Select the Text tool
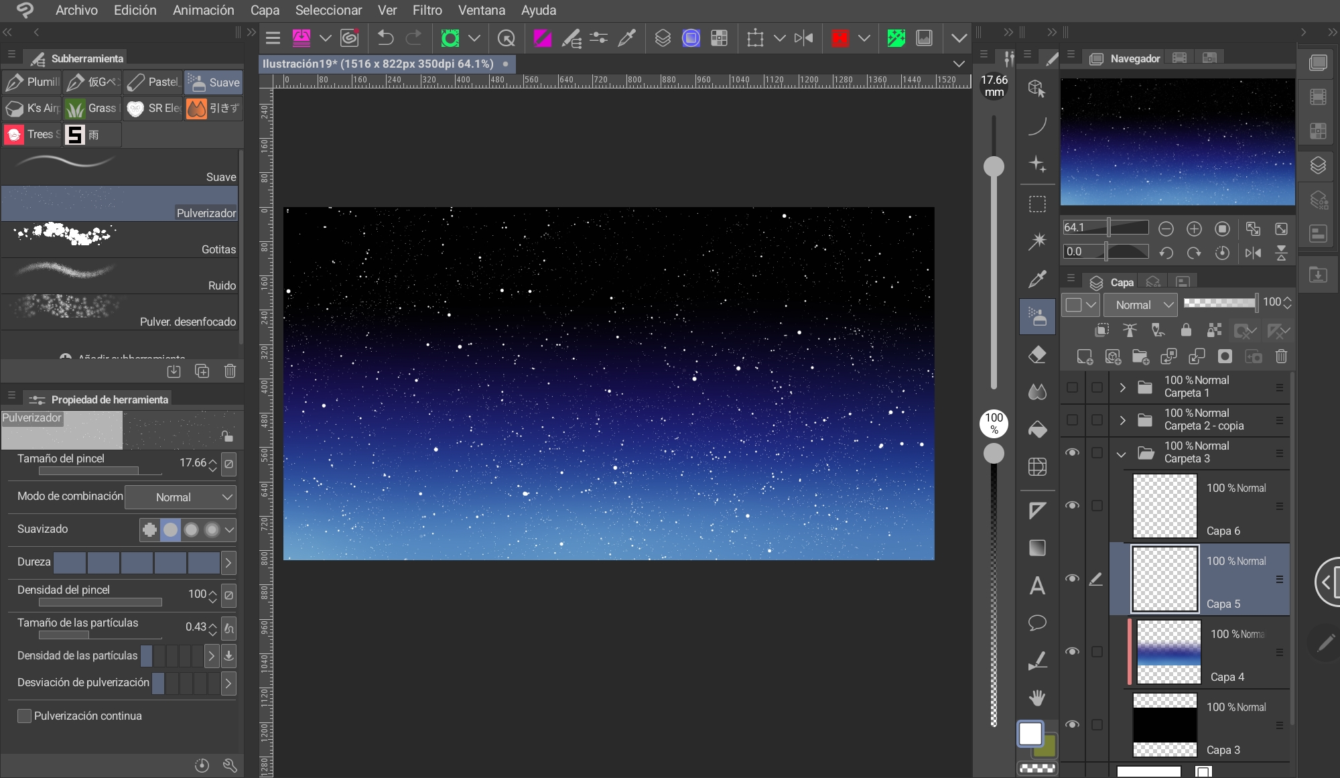The height and width of the screenshot is (778, 1340). (x=1037, y=586)
